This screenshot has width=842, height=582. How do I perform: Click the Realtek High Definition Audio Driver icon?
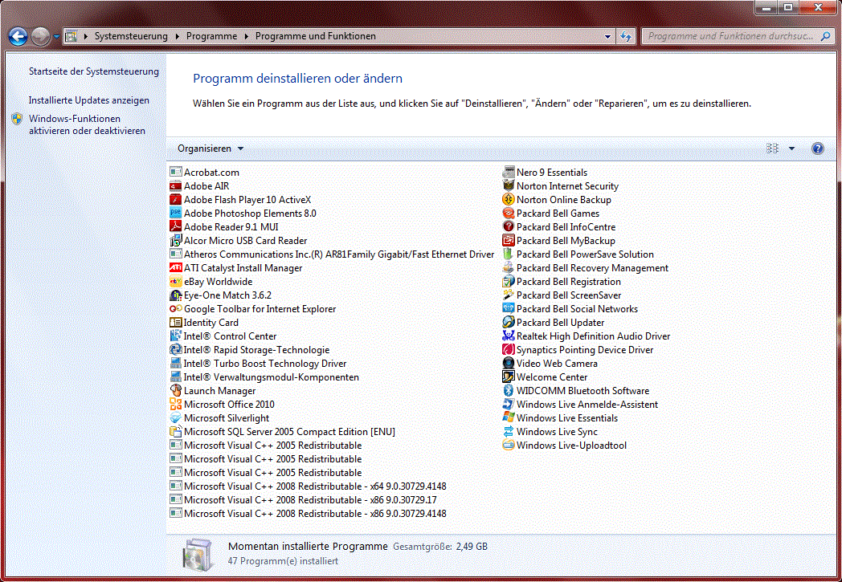click(x=509, y=336)
